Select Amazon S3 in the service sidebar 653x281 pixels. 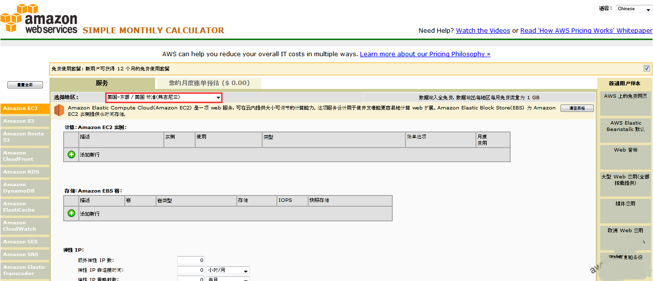(x=24, y=121)
